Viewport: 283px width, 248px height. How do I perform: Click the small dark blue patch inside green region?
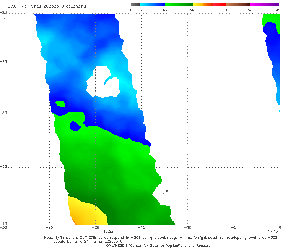point(75,126)
